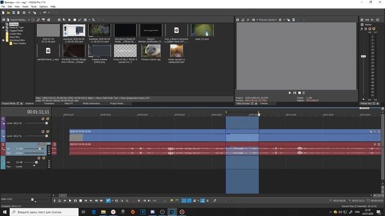385x216 pixels.
Task: Switch to the Trimmer tab
Action: [263, 104]
